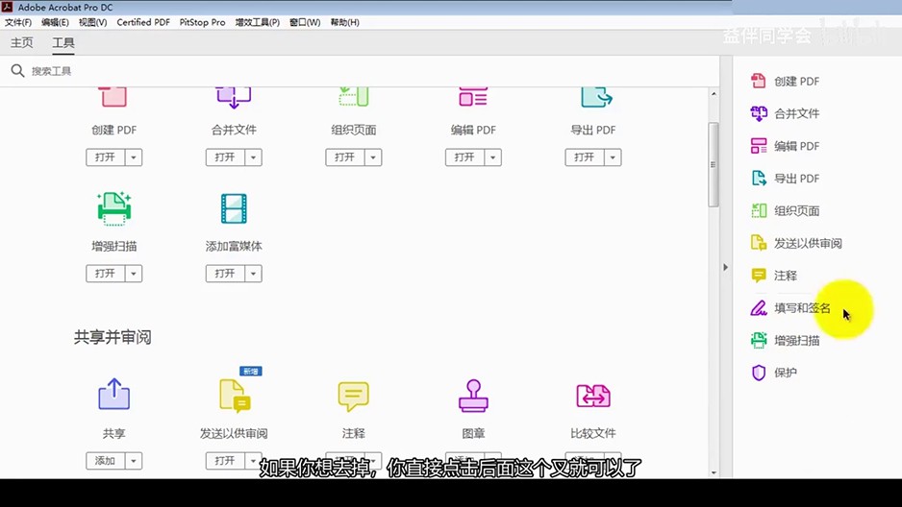Screen dimensions: 902x507
Task: Select 组织页面 icon in right sidebar
Action: tap(759, 210)
